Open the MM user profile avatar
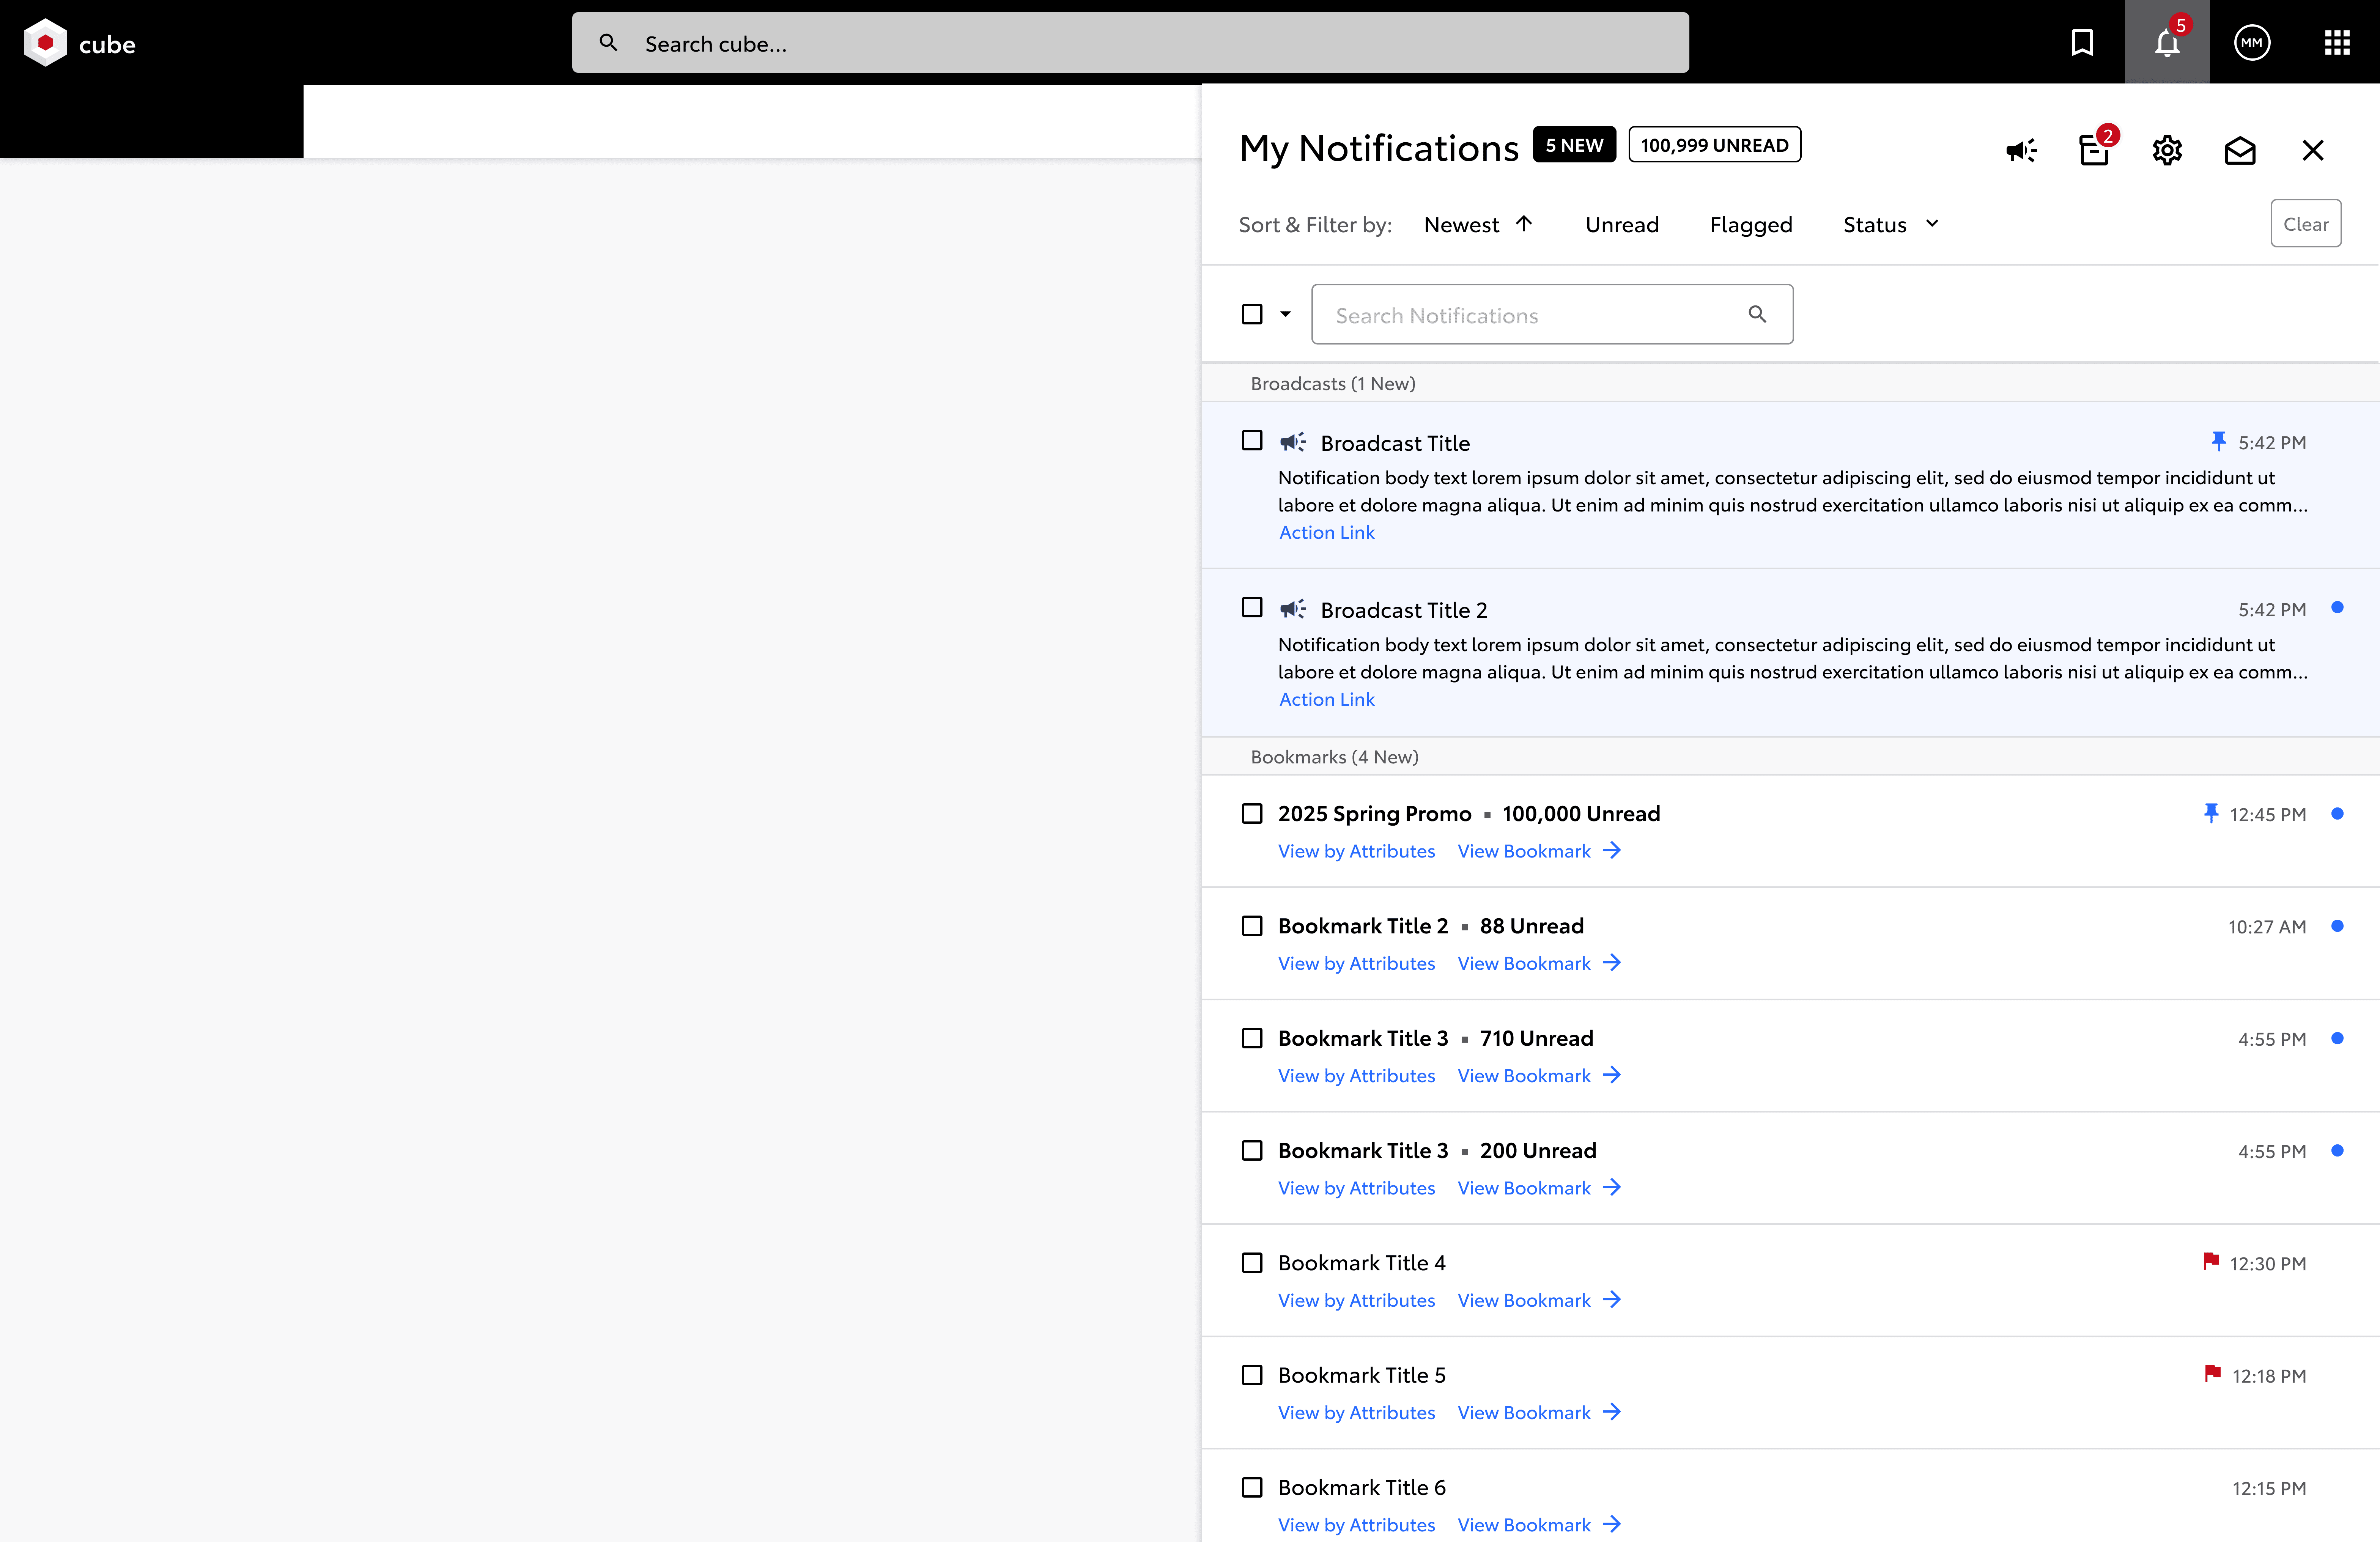 coord(2252,43)
